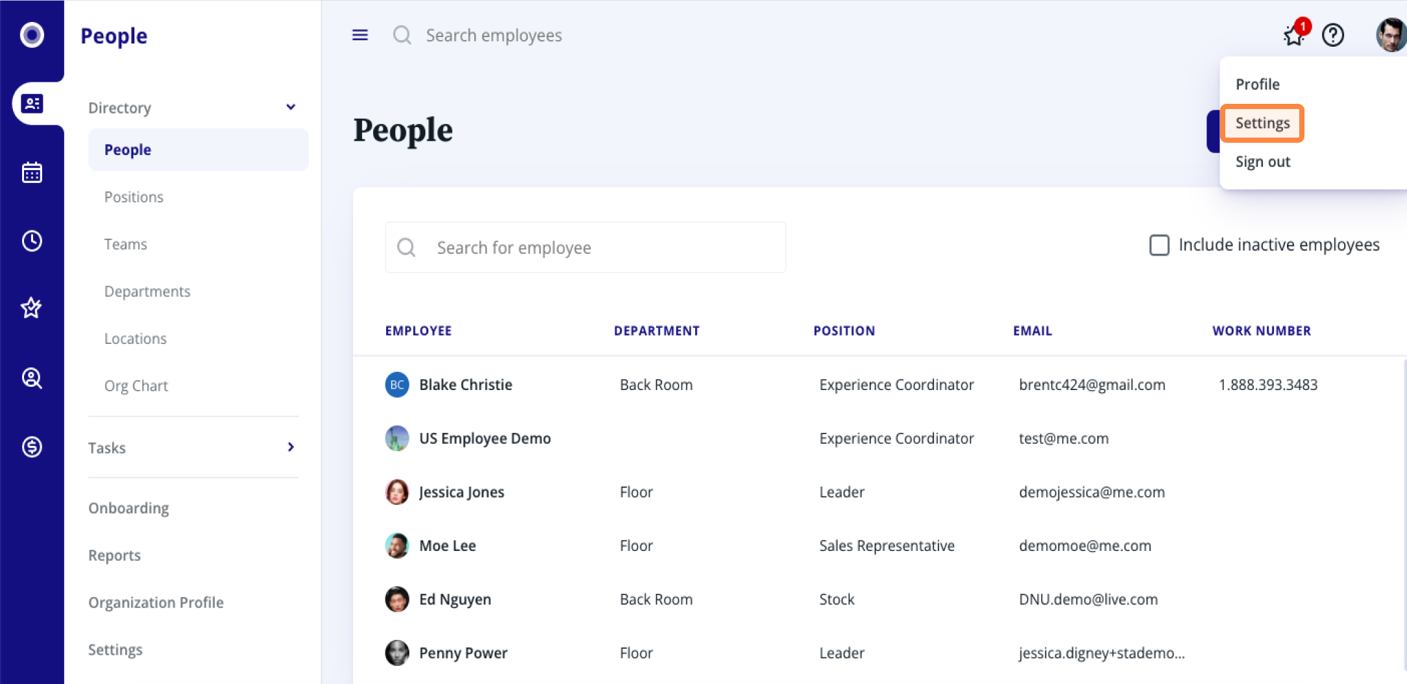Open the dollar payroll icon
The image size is (1407, 684).
point(32,446)
